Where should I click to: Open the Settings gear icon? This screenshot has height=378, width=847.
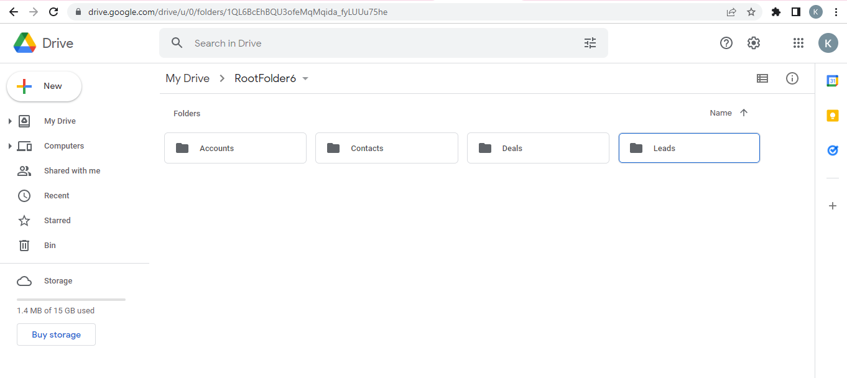[754, 43]
